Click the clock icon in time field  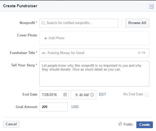[92, 95]
